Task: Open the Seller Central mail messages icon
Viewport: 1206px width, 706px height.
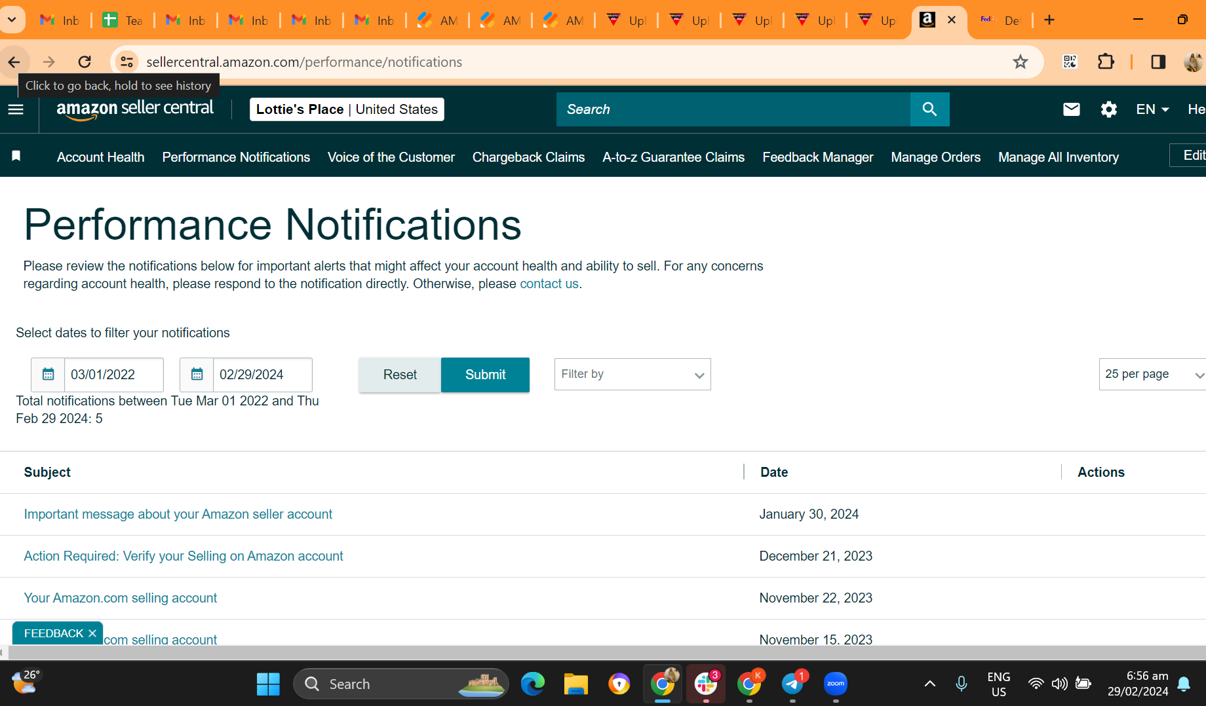Action: tap(1071, 109)
